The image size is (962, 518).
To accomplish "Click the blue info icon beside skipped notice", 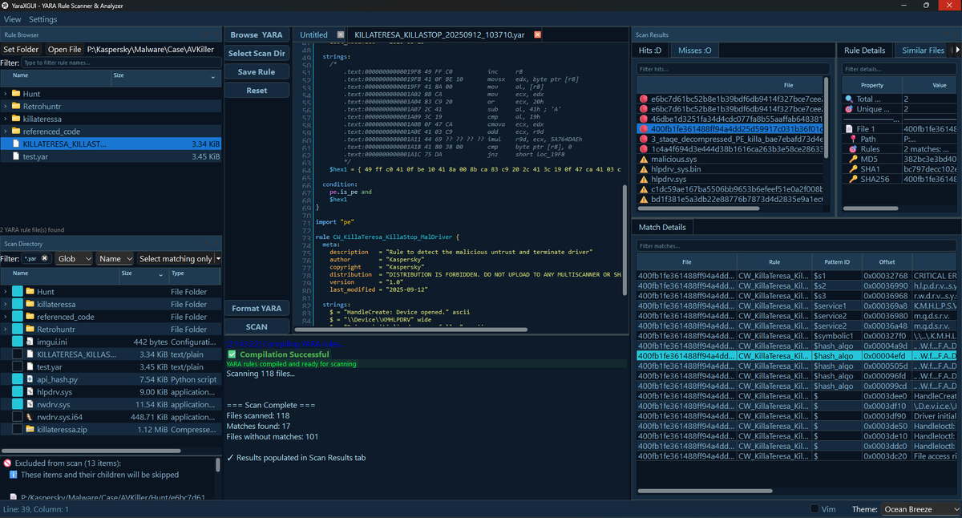I will coord(14,475).
